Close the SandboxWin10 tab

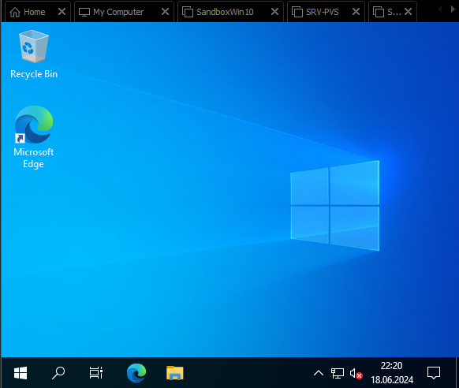click(274, 12)
